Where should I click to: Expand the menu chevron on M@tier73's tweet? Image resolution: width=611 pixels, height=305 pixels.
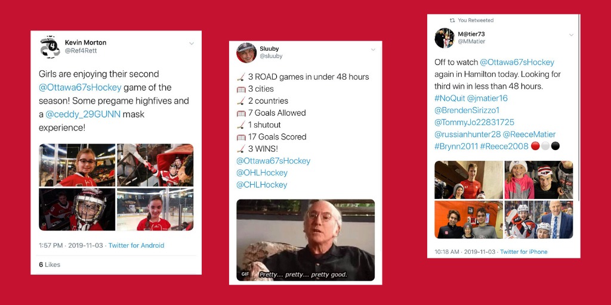click(571, 35)
